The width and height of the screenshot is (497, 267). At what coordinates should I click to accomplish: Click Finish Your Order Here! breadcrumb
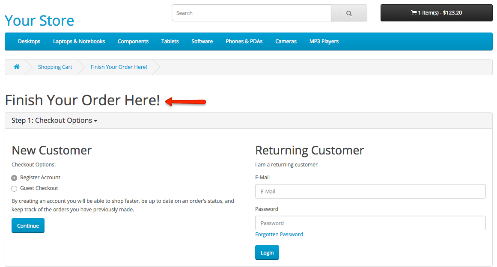point(119,67)
